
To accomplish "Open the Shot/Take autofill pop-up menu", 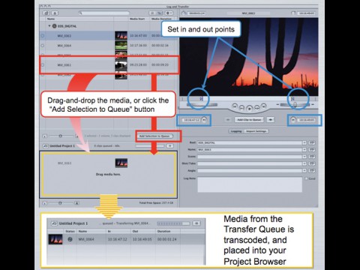I will click(304, 163).
